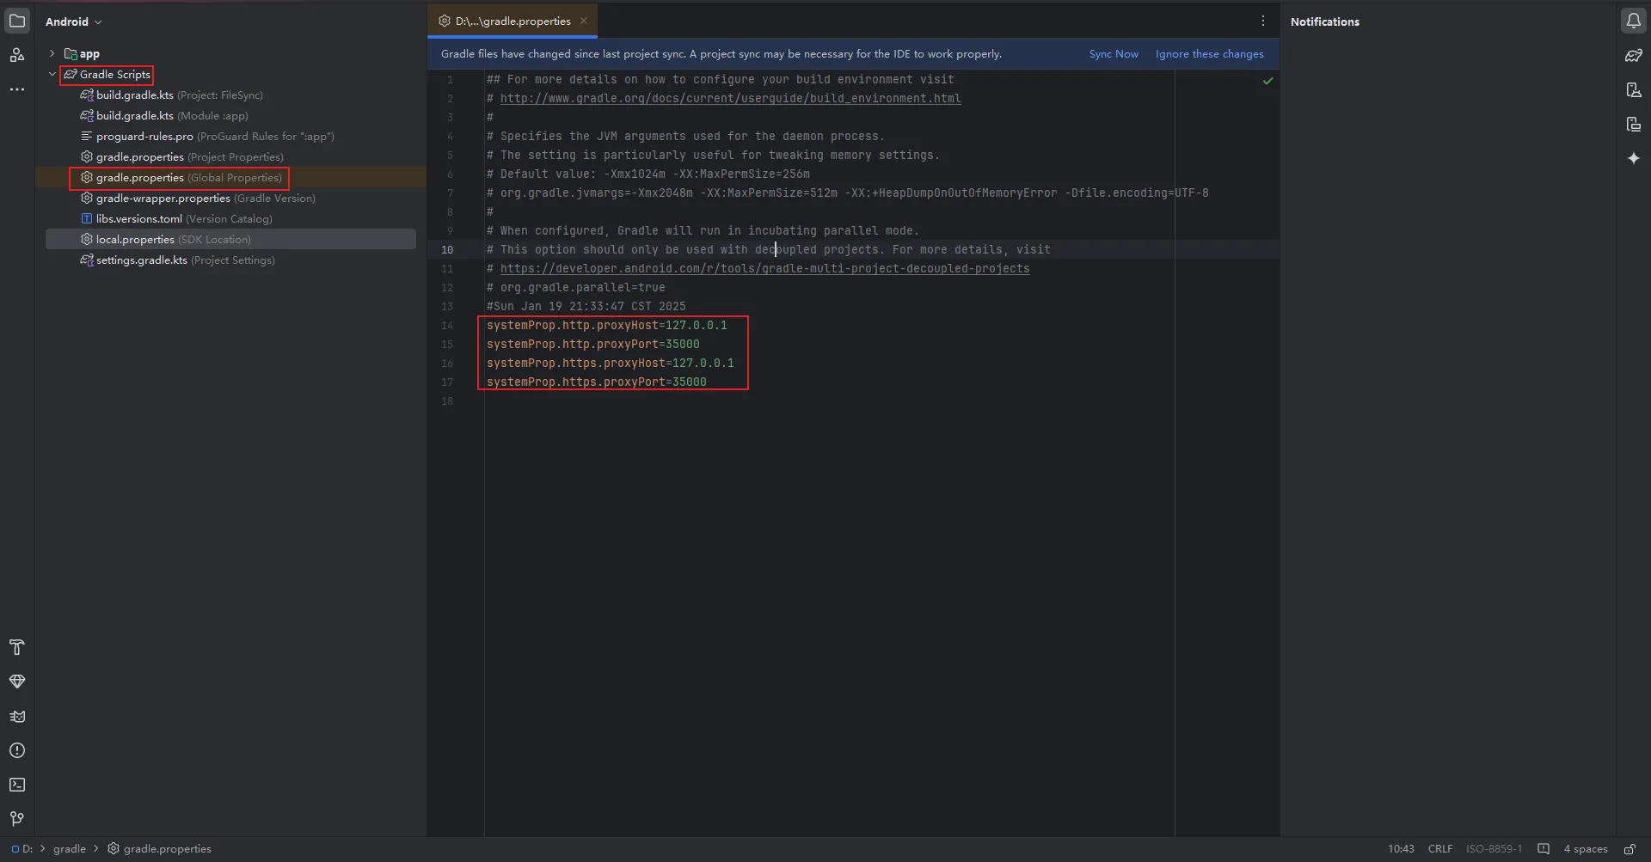The width and height of the screenshot is (1651, 862).
Task: Open the CRLF line separator selector
Action: click(x=1439, y=849)
